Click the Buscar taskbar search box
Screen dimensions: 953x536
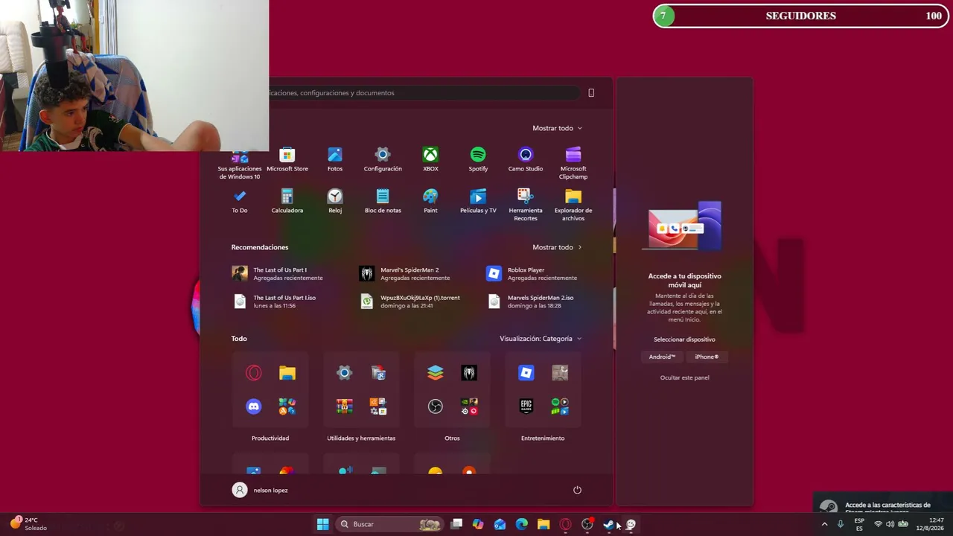pyautogui.click(x=389, y=524)
